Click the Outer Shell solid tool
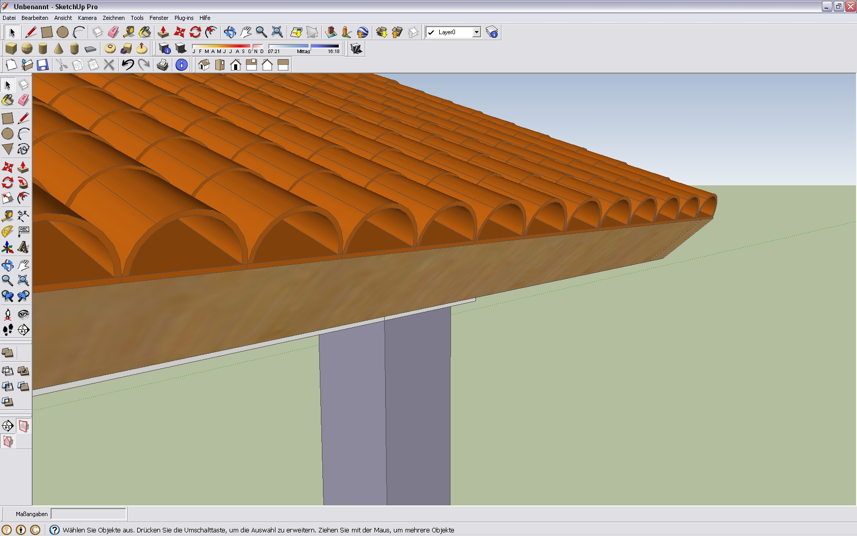The image size is (857, 536). 8,353
